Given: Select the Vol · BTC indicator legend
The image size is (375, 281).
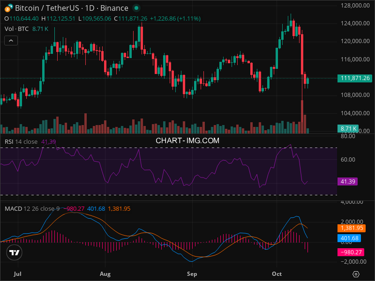Looking at the screenshot, I should pos(16,29).
